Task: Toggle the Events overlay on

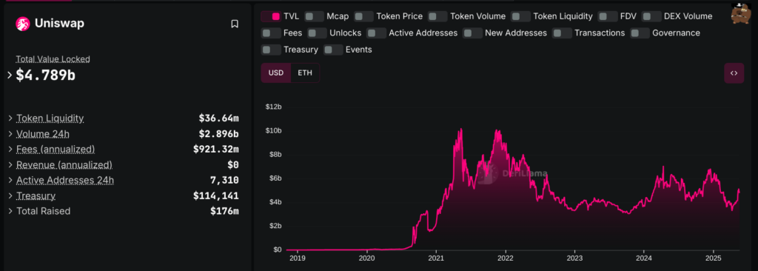Action: (333, 50)
